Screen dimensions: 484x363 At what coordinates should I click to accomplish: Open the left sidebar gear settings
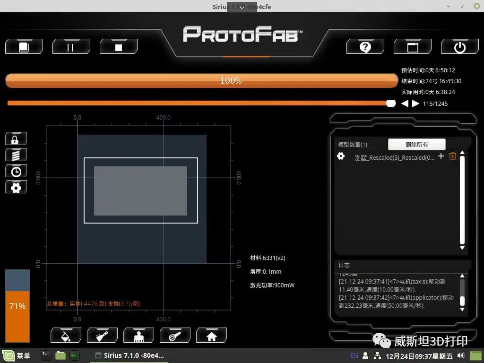pyautogui.click(x=16, y=187)
